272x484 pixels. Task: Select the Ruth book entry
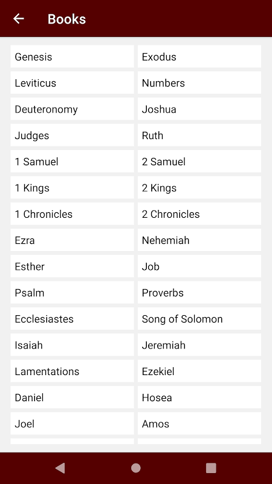[x=199, y=135]
